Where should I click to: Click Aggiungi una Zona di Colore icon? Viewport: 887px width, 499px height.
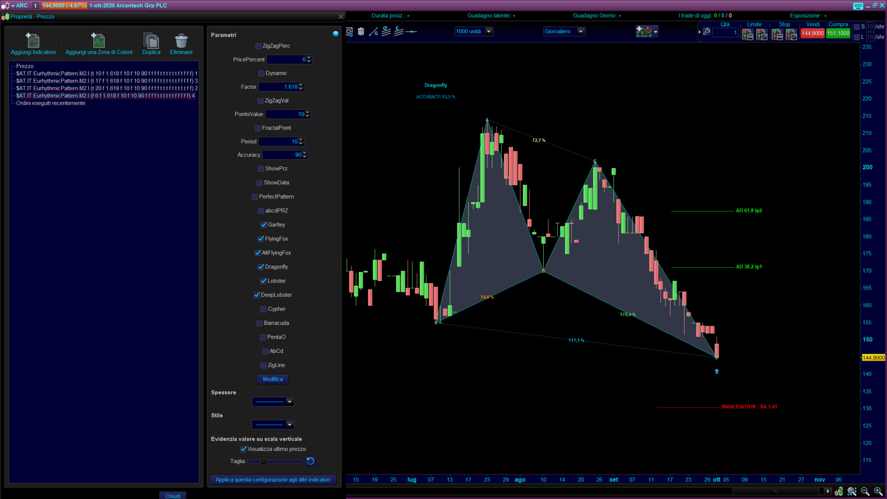click(98, 41)
